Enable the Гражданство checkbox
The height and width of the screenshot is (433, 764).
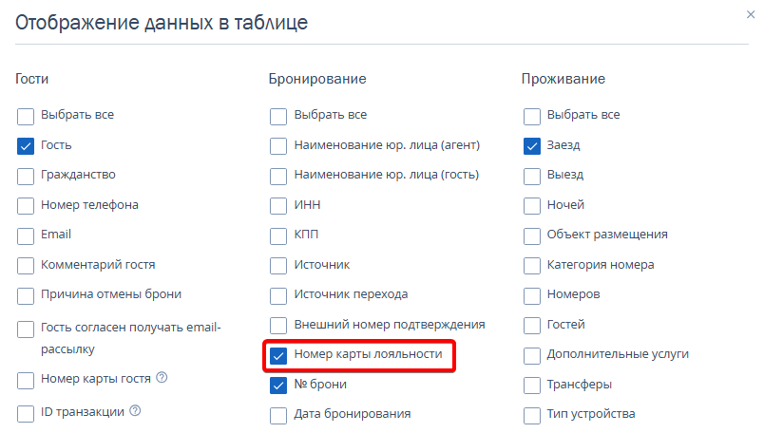(x=26, y=176)
